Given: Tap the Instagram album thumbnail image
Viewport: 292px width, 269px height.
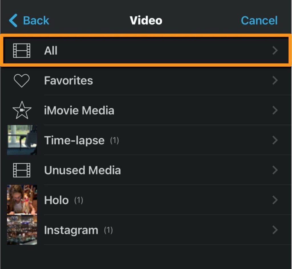Looking at the screenshot, I should 22,230.
